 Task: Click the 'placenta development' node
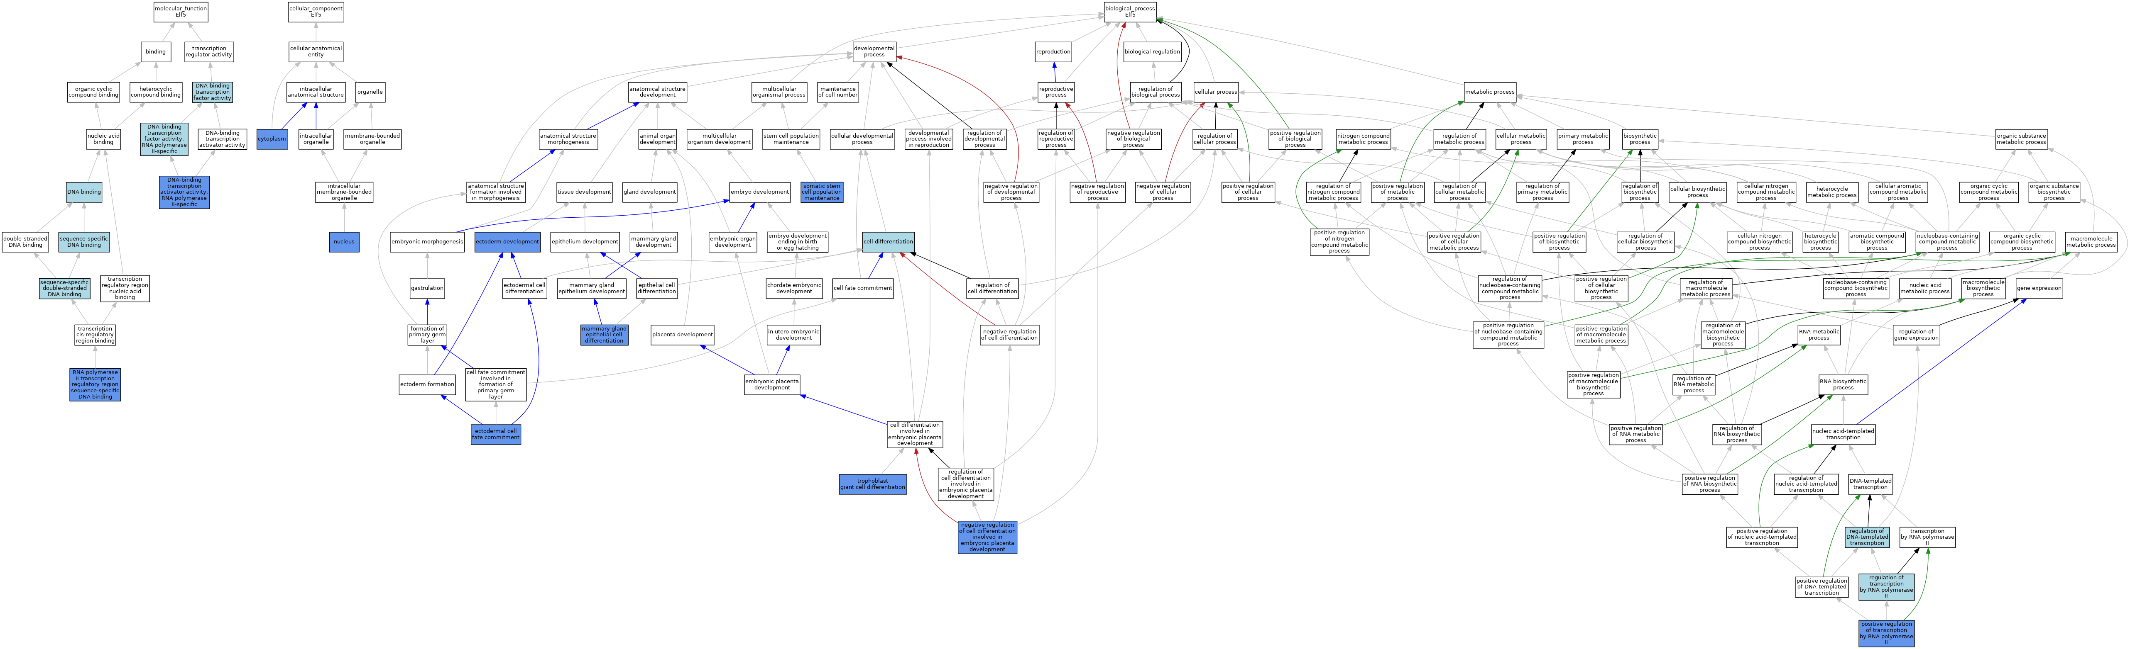click(x=682, y=334)
